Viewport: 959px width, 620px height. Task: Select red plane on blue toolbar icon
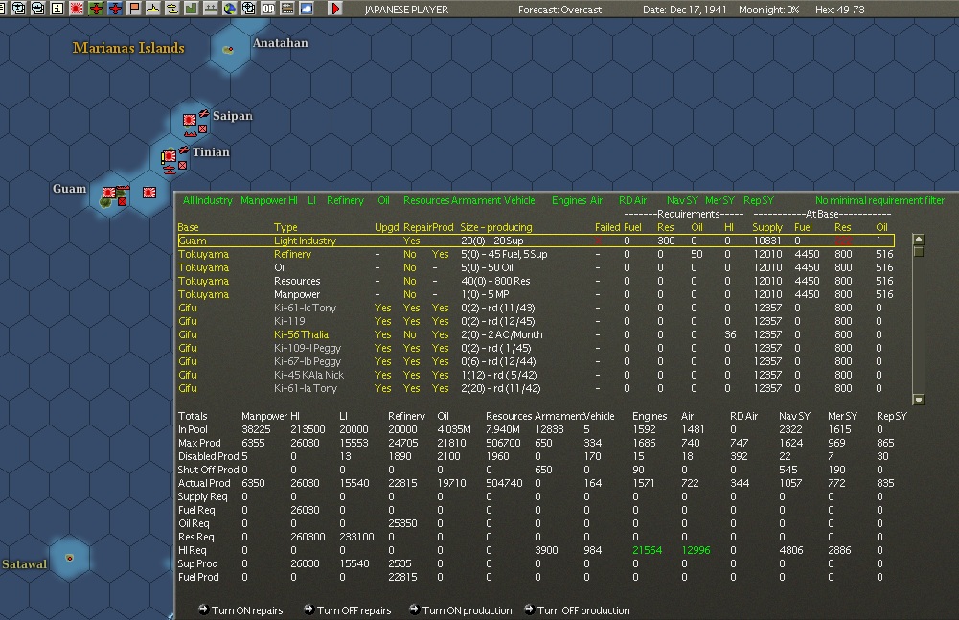coord(115,9)
